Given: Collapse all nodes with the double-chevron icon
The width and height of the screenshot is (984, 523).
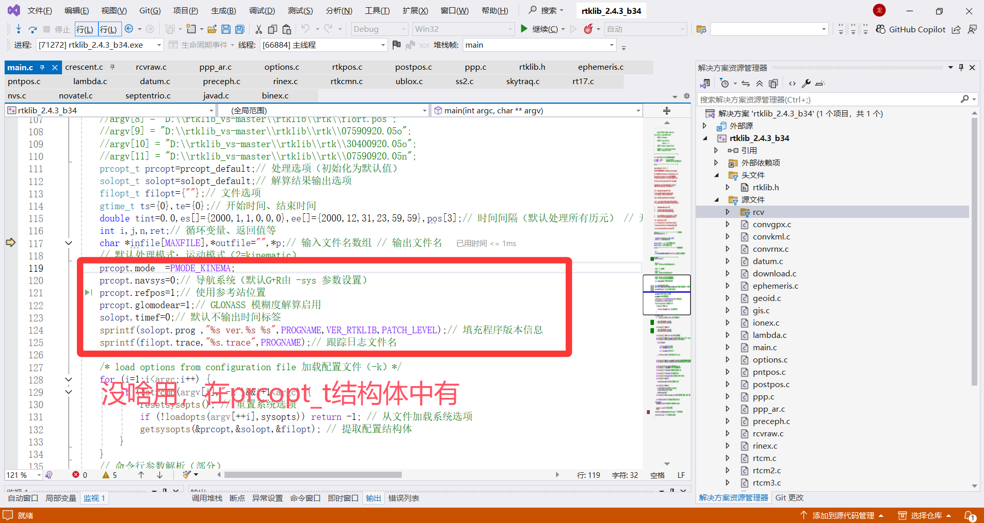Looking at the screenshot, I should tap(760, 84).
